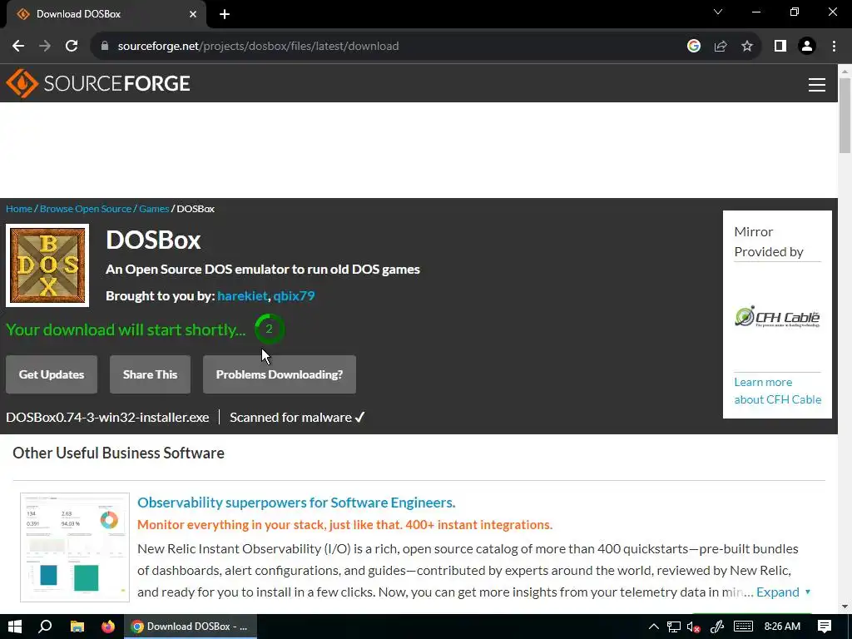Screen dimensions: 852x639
Task: Open the Windows Start menu
Action: pyautogui.click(x=15, y=627)
